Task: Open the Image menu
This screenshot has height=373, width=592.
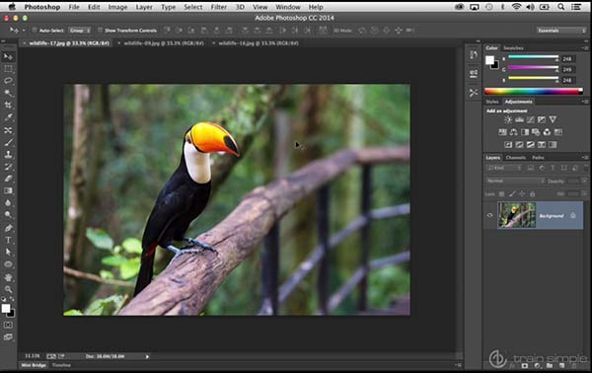Action: [117, 7]
